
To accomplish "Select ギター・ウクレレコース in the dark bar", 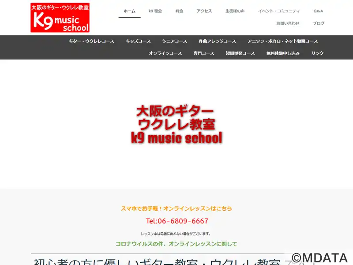I will (x=91, y=41).
